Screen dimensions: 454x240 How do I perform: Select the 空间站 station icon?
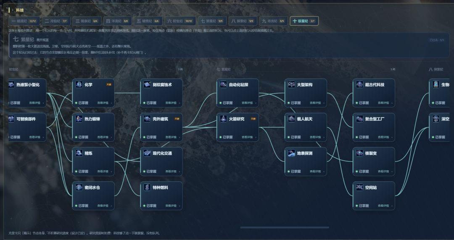click(359, 187)
